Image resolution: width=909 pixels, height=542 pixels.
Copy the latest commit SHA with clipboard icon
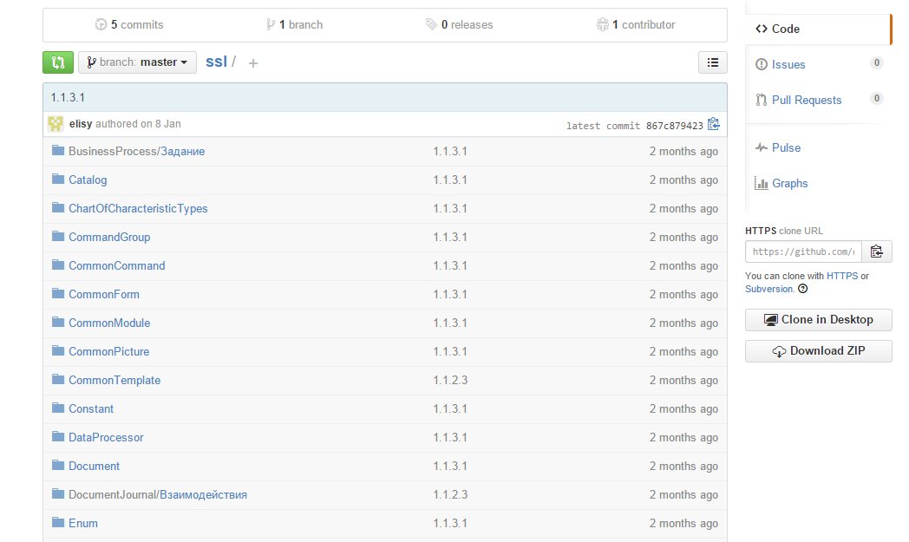[x=714, y=125]
